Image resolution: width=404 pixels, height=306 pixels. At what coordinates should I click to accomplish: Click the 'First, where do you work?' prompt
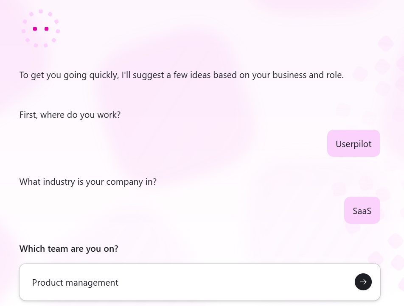click(x=70, y=115)
